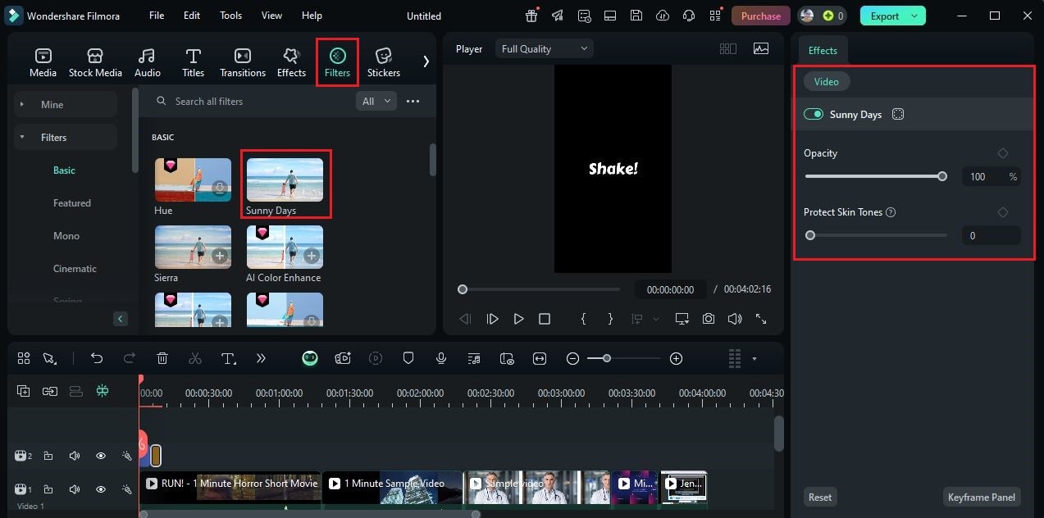Expand the Mine category

pos(66,104)
